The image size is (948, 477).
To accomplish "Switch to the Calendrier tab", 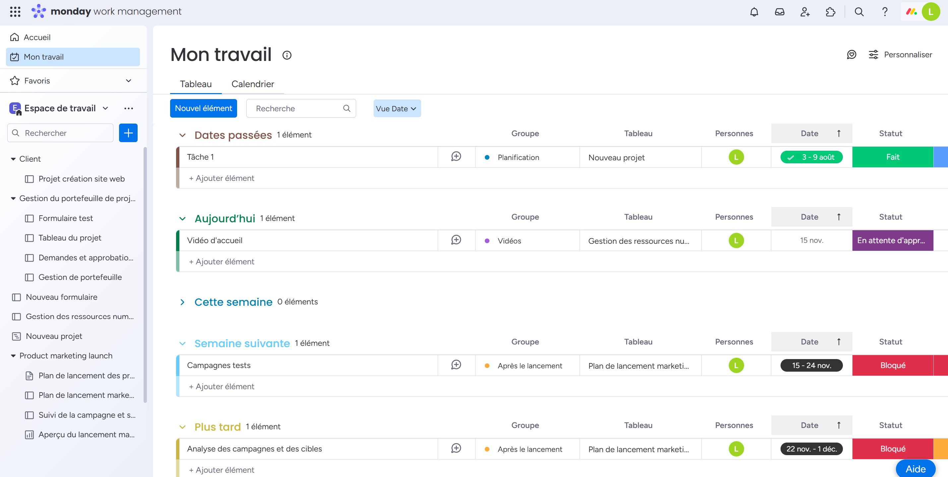I will [252, 84].
